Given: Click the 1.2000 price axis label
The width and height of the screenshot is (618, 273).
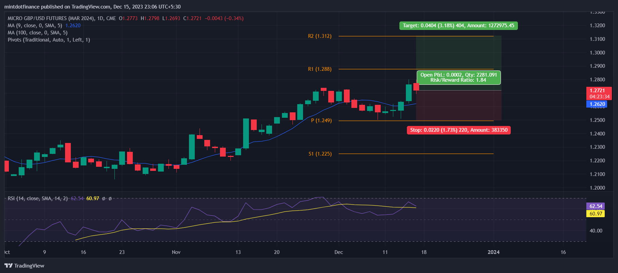Looking at the screenshot, I should tap(597, 188).
